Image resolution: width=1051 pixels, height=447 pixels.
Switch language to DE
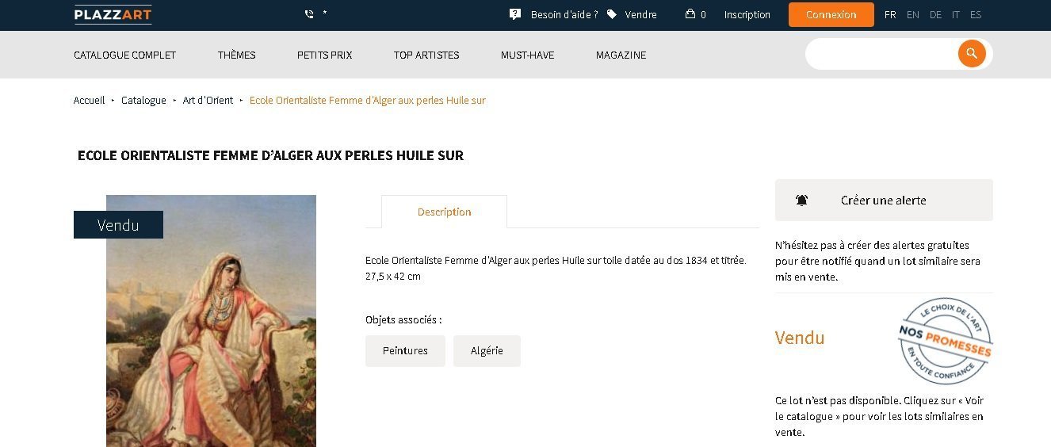click(x=935, y=15)
